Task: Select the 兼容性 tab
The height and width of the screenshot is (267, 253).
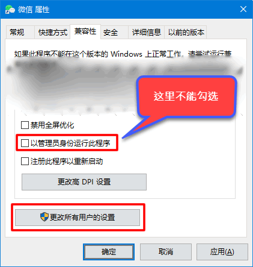Action: click(x=85, y=31)
